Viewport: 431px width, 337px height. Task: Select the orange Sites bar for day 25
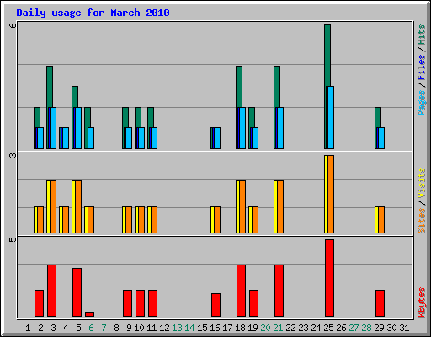pos(331,194)
